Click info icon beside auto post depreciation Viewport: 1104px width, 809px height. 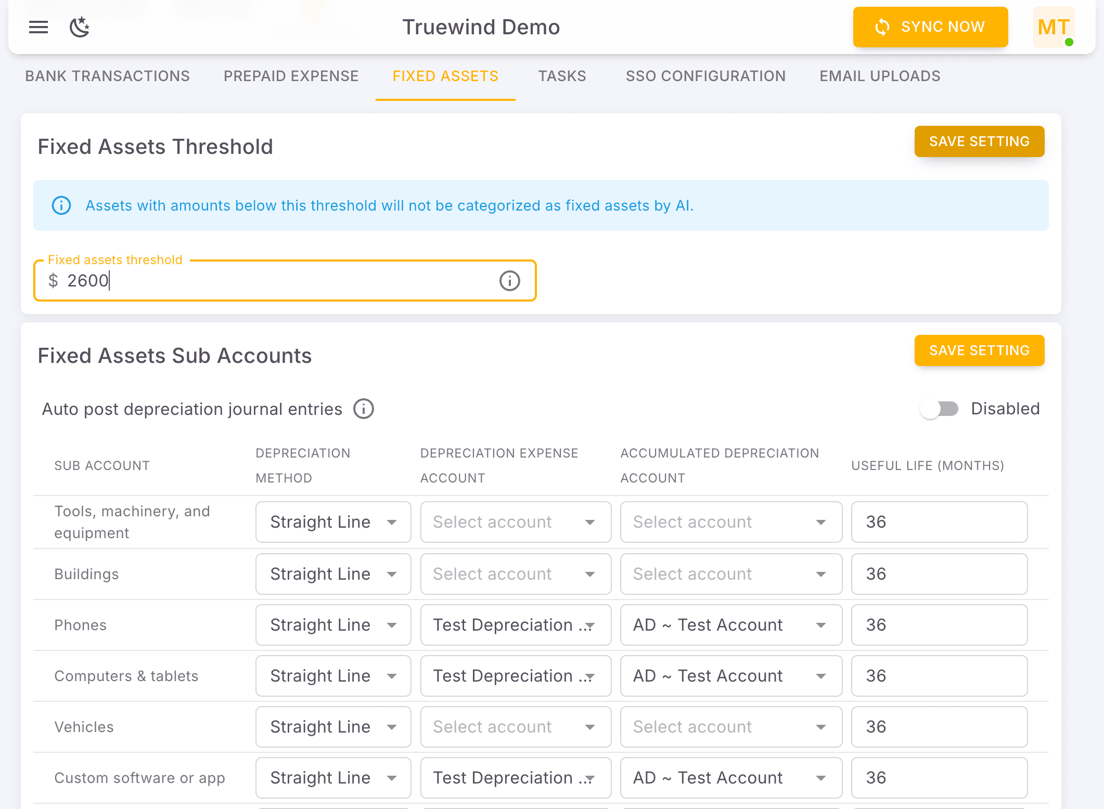[x=364, y=409]
